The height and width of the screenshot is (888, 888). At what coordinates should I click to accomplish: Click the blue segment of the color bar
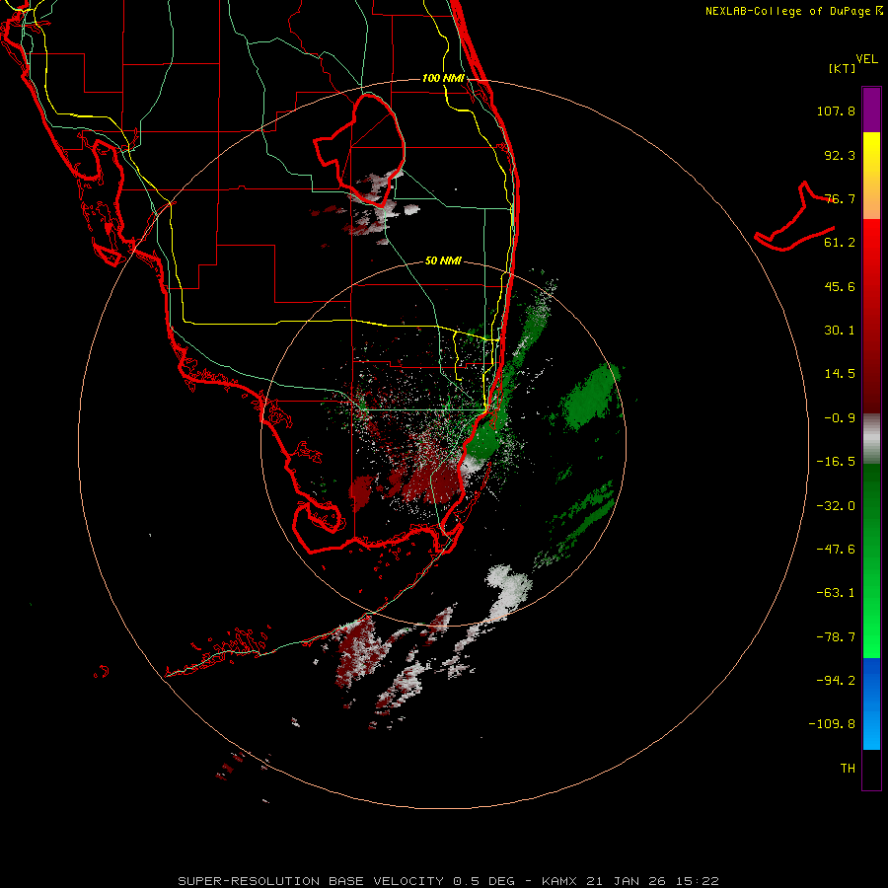click(871, 703)
